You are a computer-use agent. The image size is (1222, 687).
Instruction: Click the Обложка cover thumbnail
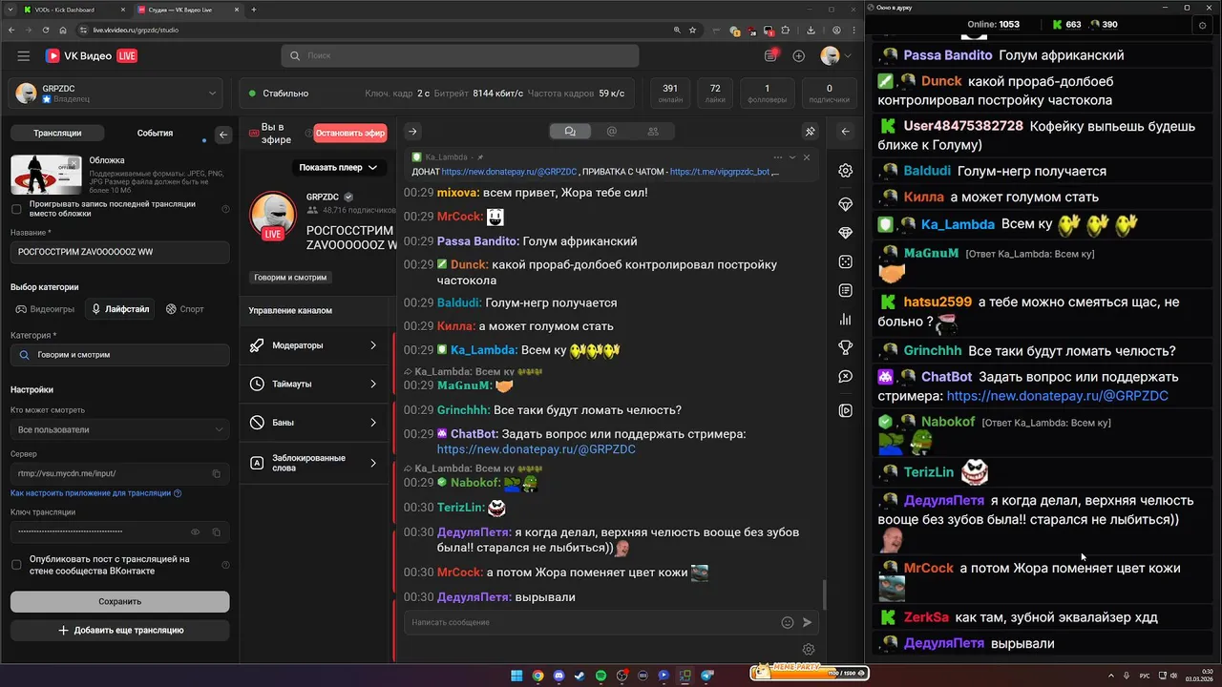[x=46, y=175]
